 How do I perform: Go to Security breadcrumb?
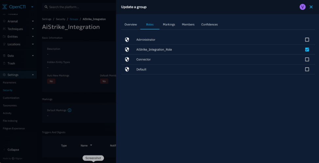(61, 19)
